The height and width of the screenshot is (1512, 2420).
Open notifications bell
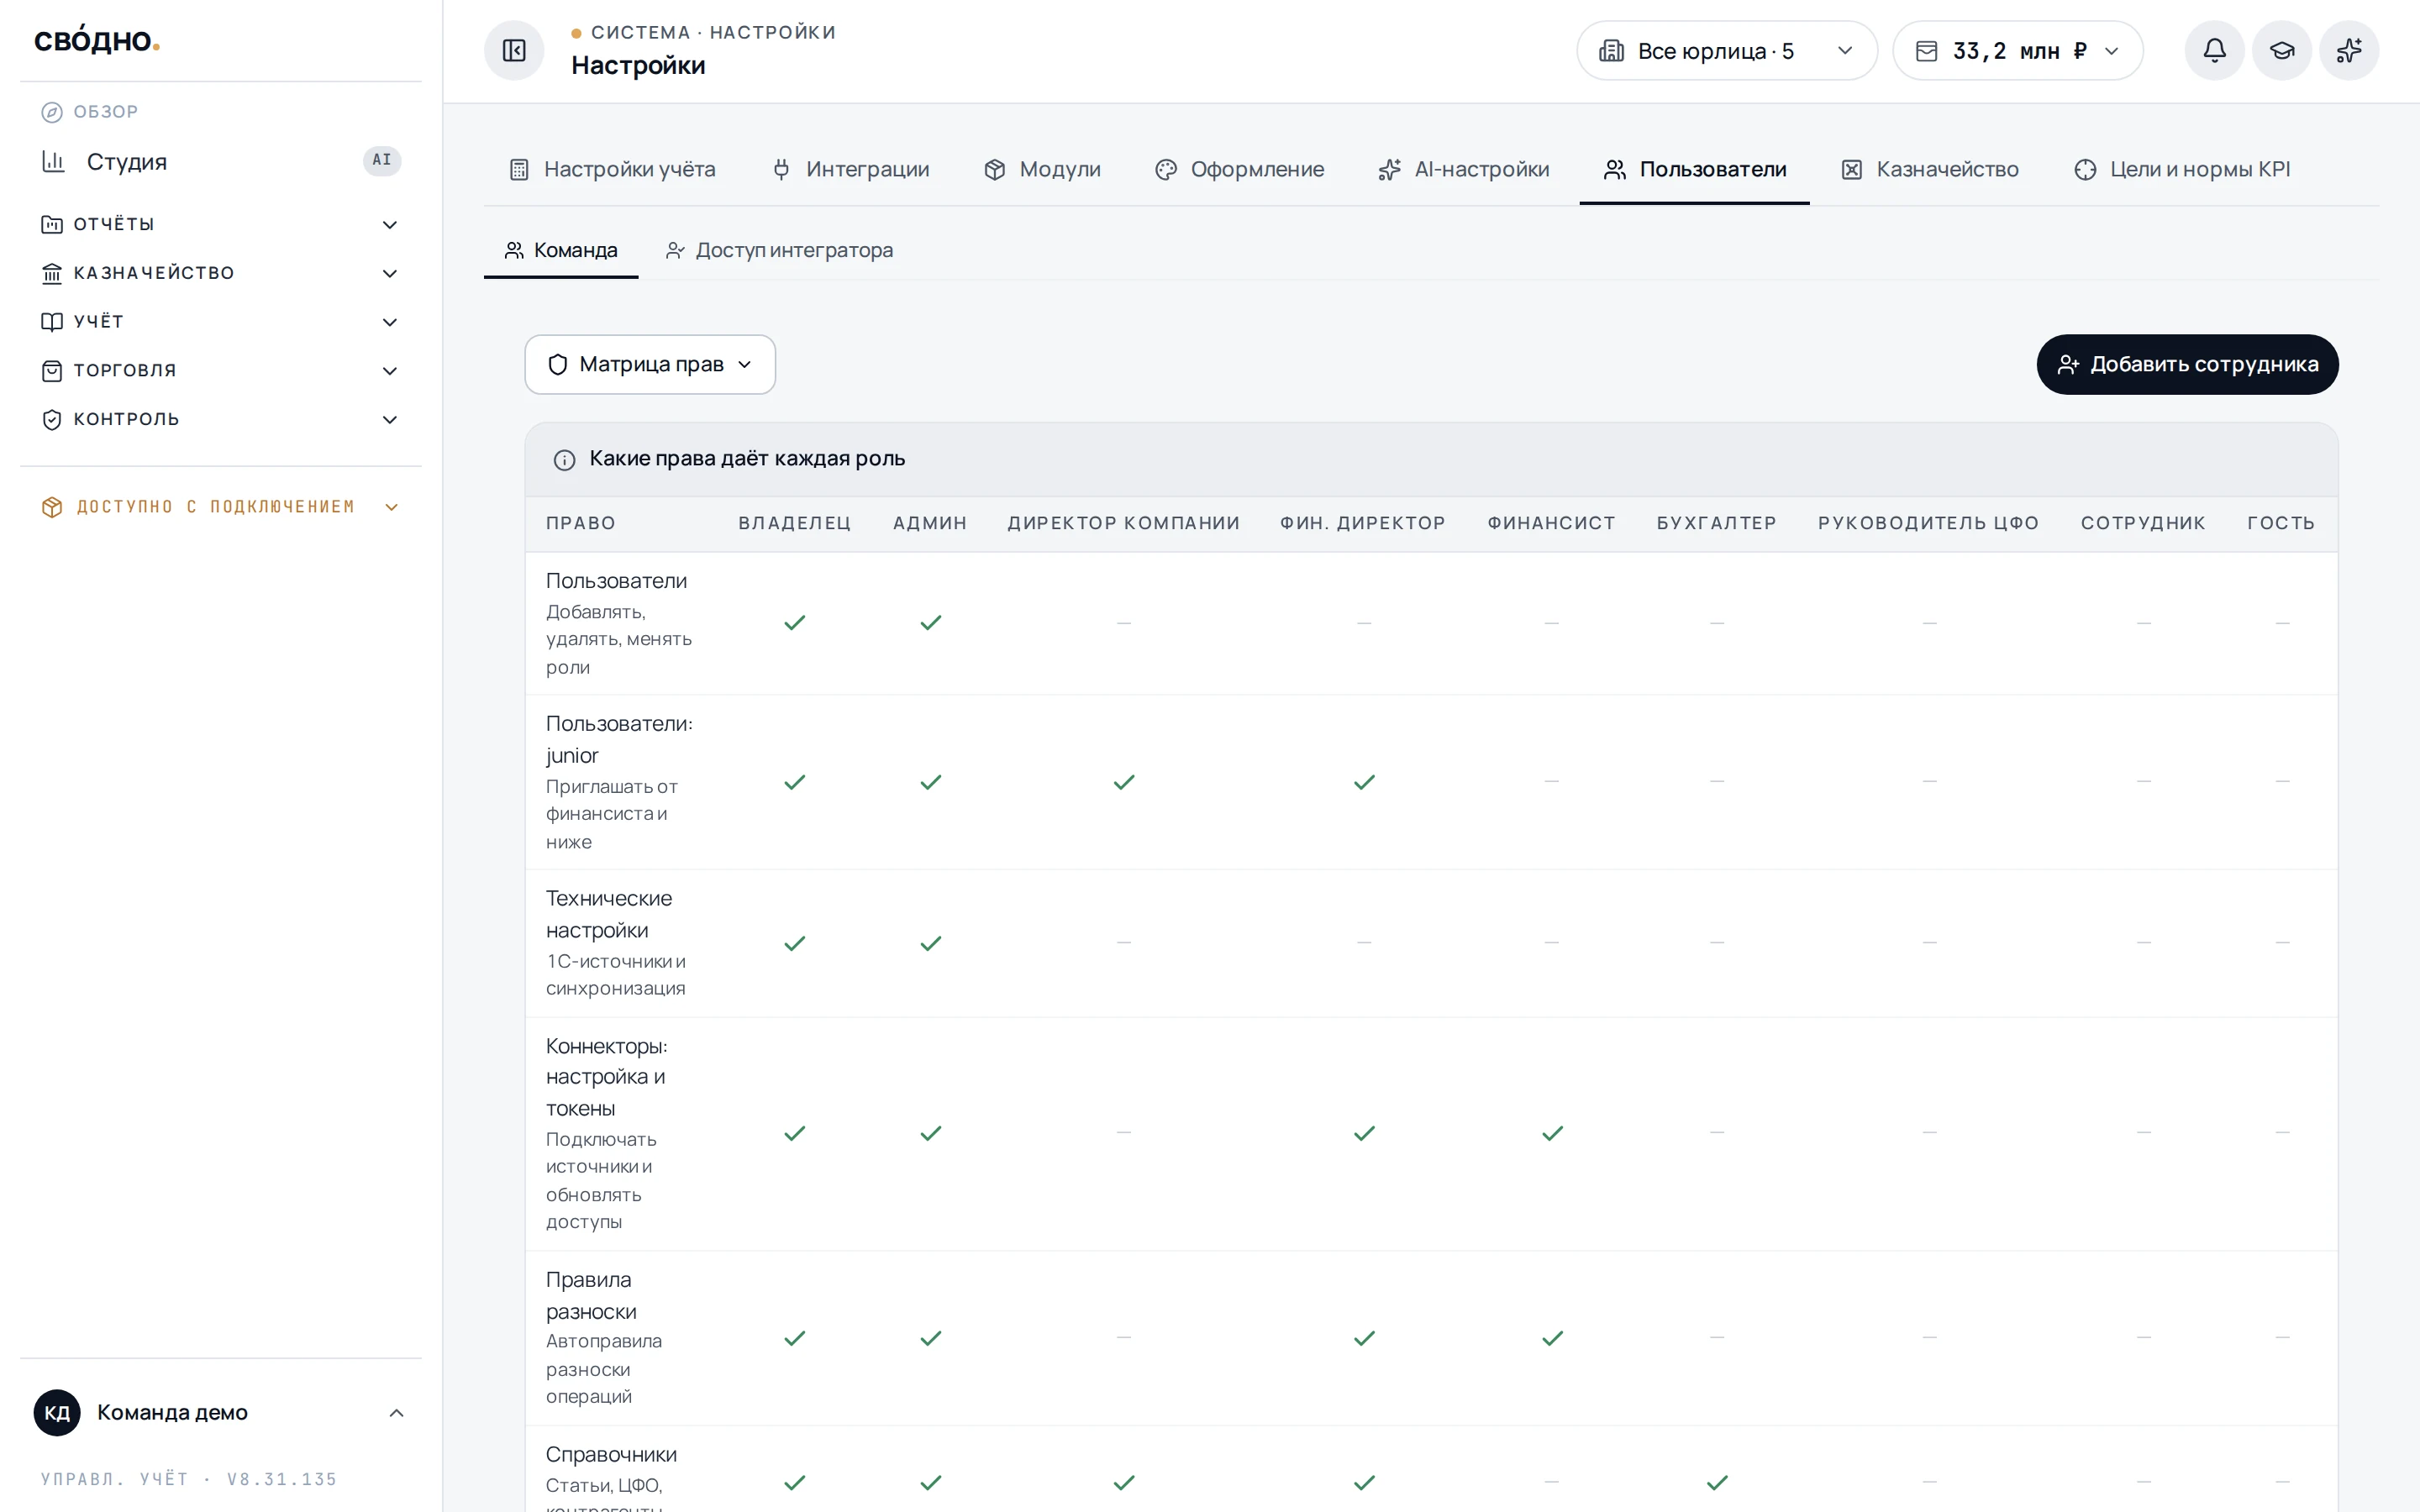click(x=2214, y=50)
